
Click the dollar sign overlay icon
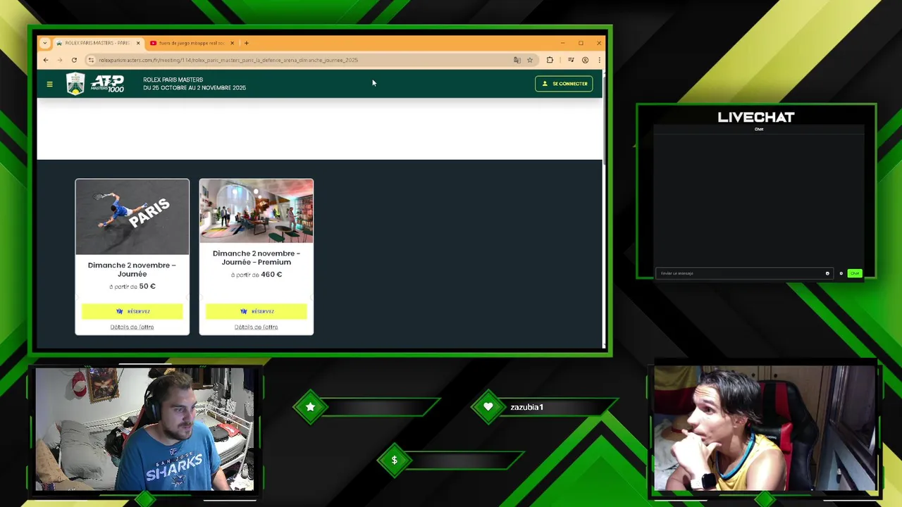[394, 460]
